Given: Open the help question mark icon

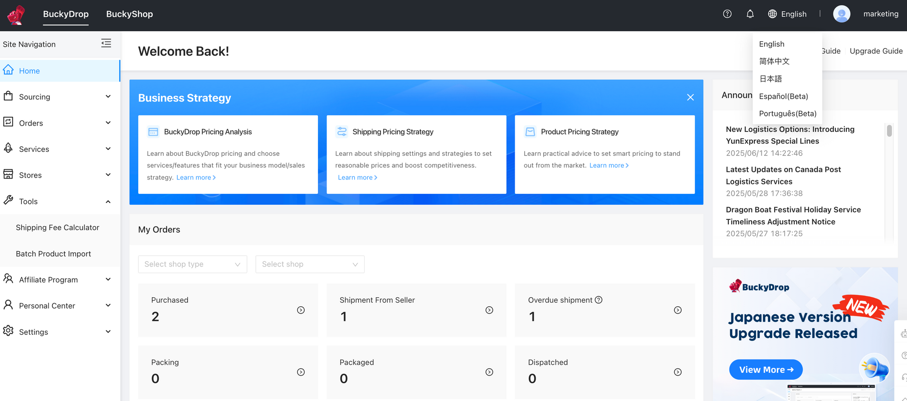Looking at the screenshot, I should coord(727,14).
